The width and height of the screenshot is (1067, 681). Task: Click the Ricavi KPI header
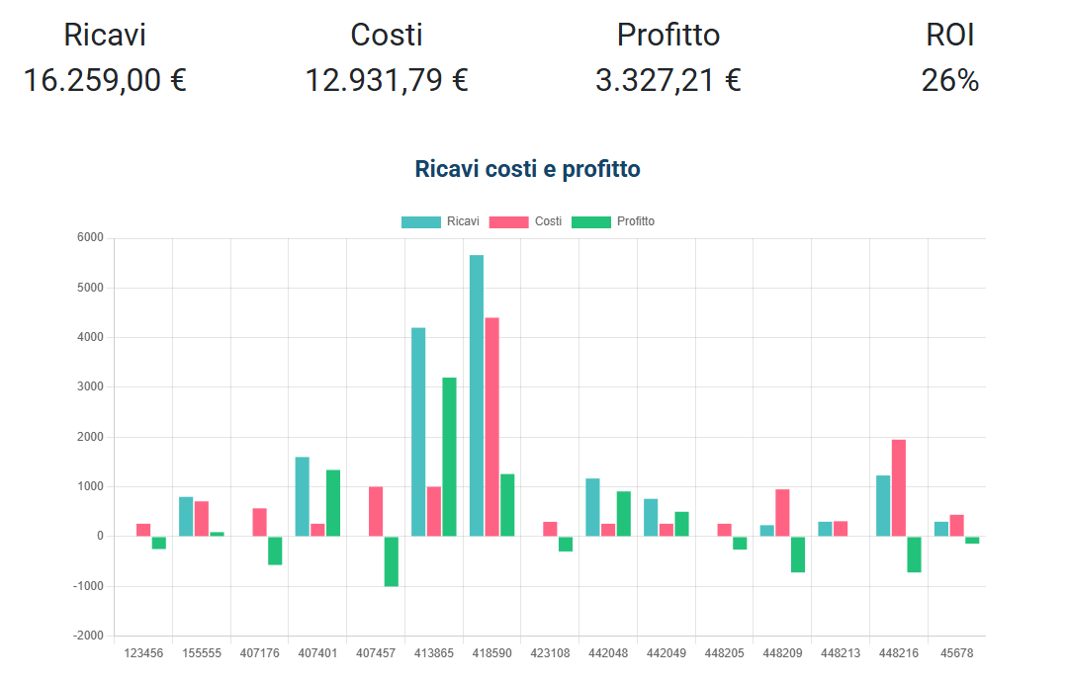pyautogui.click(x=105, y=35)
